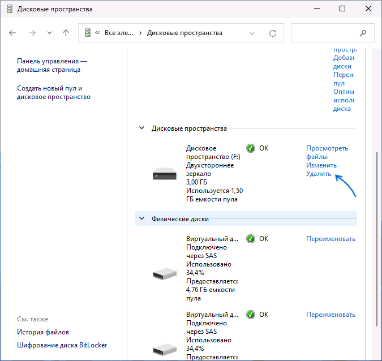Open "Шифрование диска BitLocker" link
The image size is (382, 361).
[x=62, y=345]
